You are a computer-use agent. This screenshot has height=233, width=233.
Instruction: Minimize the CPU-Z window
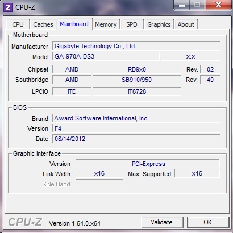(x=182, y=5)
